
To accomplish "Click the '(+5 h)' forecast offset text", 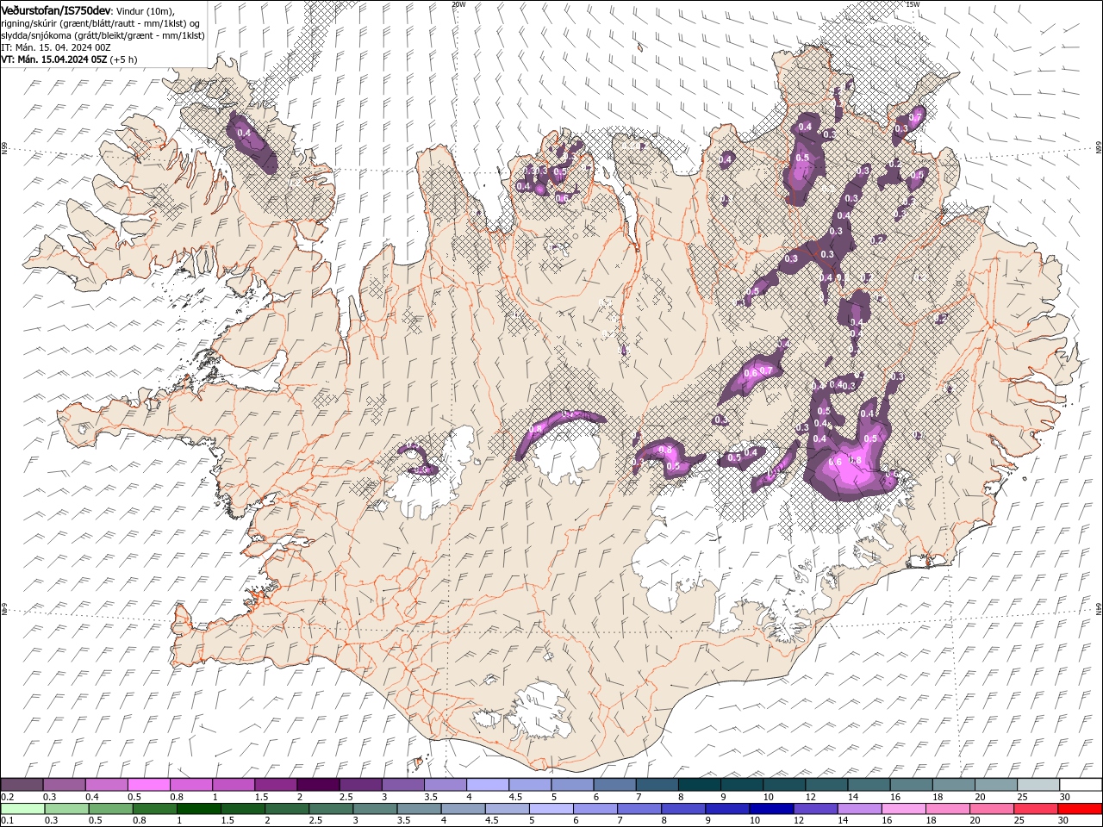I will (x=124, y=59).
